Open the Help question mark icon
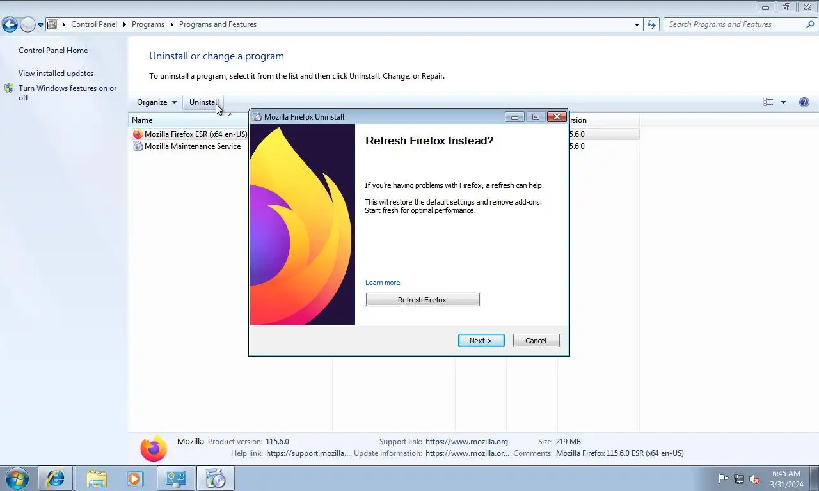Screen dimensions: 819x491 [804, 102]
